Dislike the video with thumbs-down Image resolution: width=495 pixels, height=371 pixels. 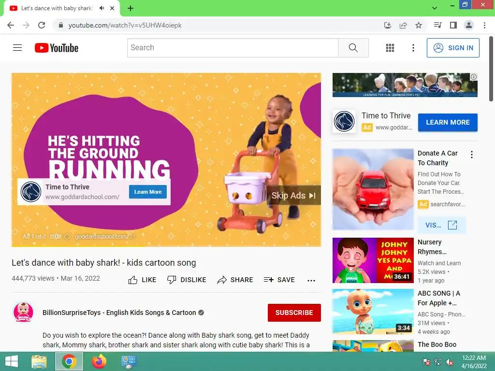[187, 280]
